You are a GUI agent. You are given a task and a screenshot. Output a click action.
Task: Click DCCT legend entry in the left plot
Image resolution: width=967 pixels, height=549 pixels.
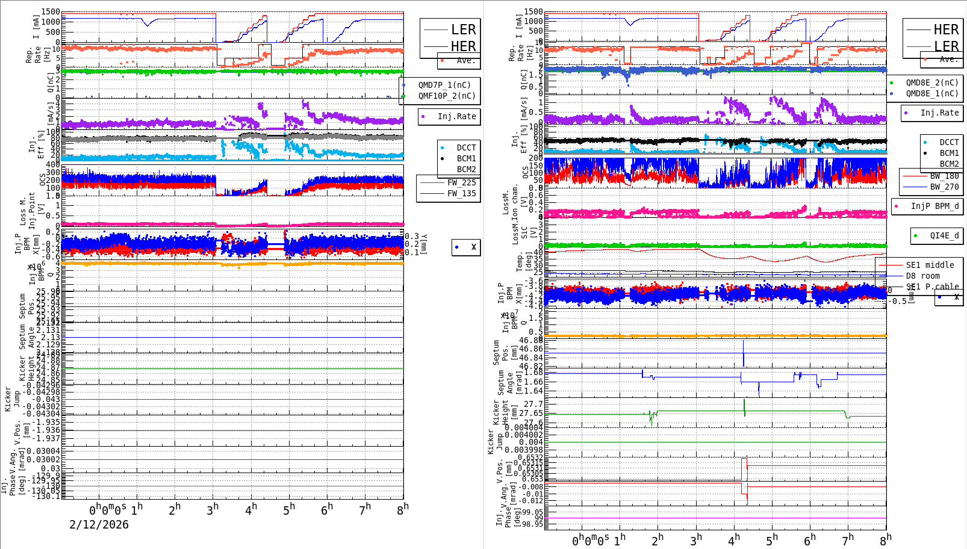tap(466, 147)
